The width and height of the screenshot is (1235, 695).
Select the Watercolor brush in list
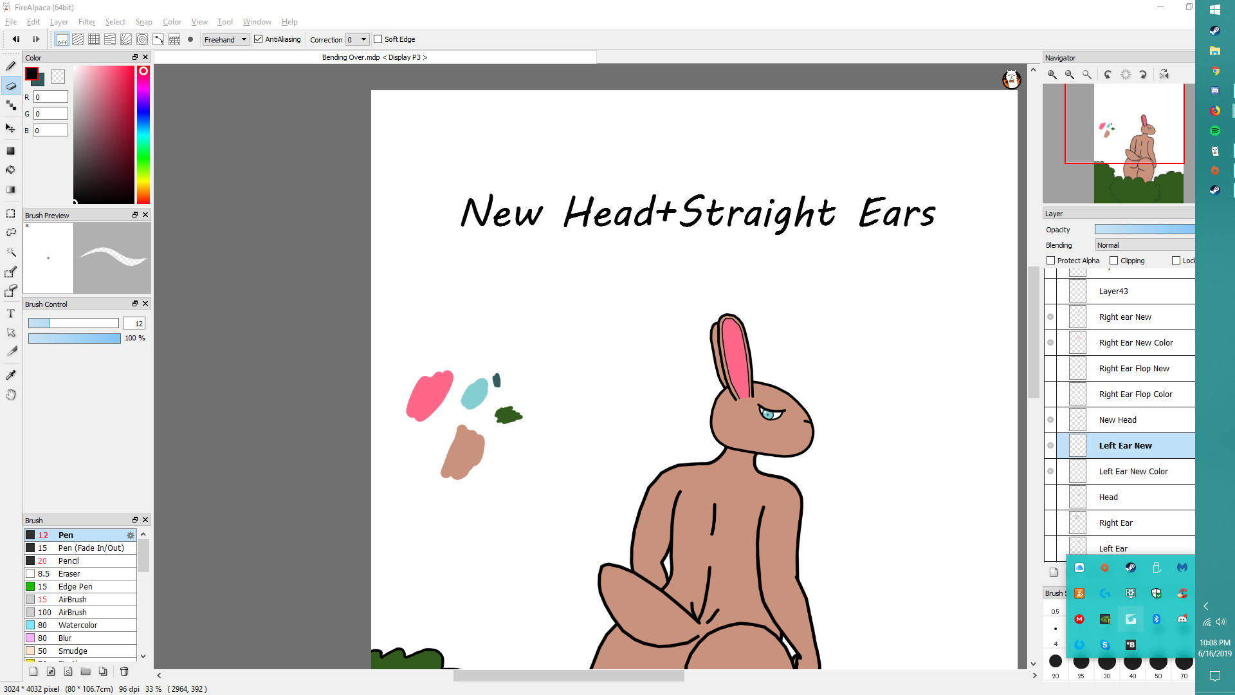(78, 625)
